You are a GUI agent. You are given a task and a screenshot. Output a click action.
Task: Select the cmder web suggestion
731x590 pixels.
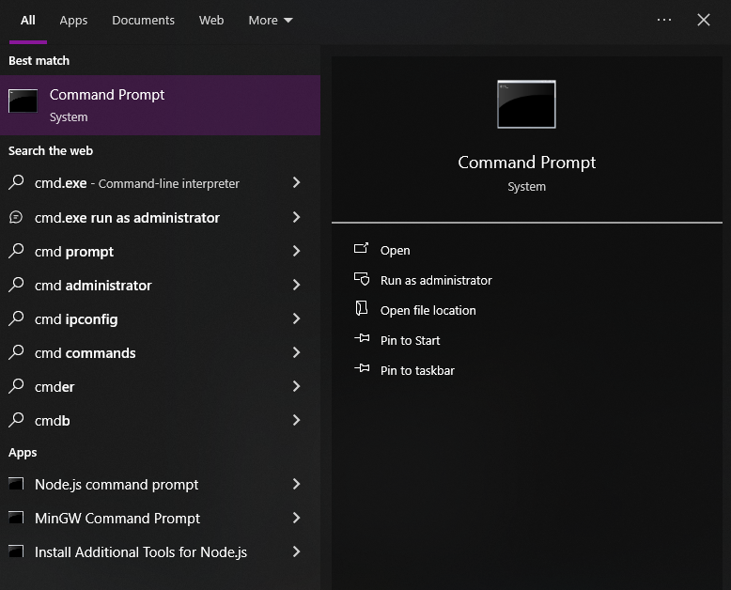(x=160, y=387)
